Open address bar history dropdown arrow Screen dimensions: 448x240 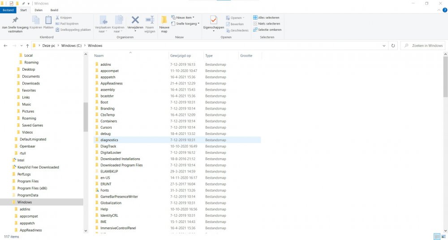coord(384,46)
